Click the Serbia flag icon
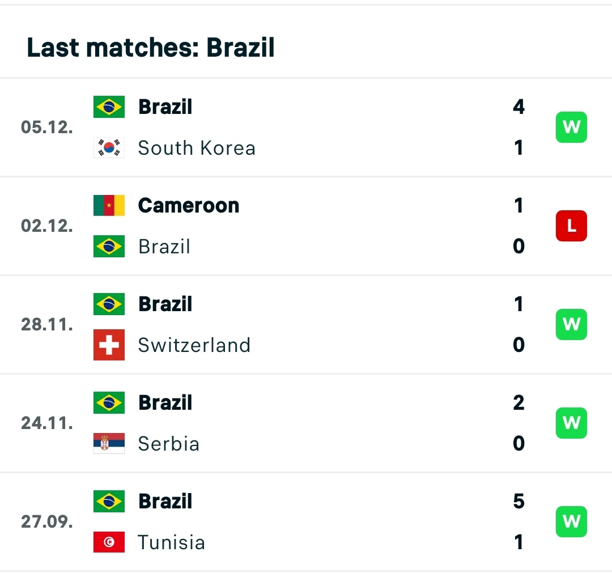This screenshot has width=612, height=573. (x=109, y=444)
